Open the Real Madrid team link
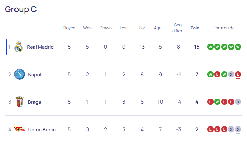This screenshot has width=247, height=143. coord(40,47)
